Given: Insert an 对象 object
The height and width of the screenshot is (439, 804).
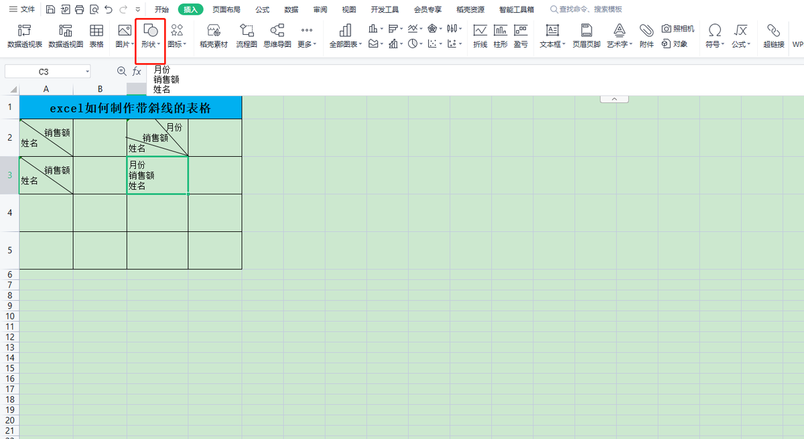Looking at the screenshot, I should pos(674,44).
